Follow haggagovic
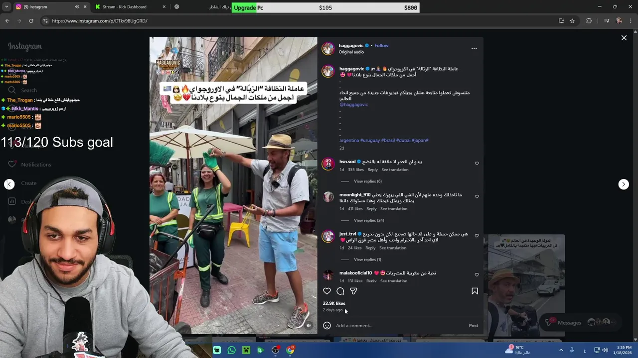 [x=381, y=45]
